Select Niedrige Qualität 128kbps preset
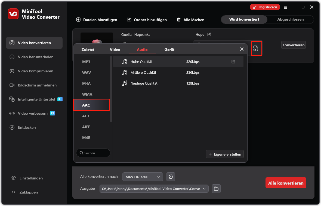Screen dimensions: 321x206 coord(178,83)
